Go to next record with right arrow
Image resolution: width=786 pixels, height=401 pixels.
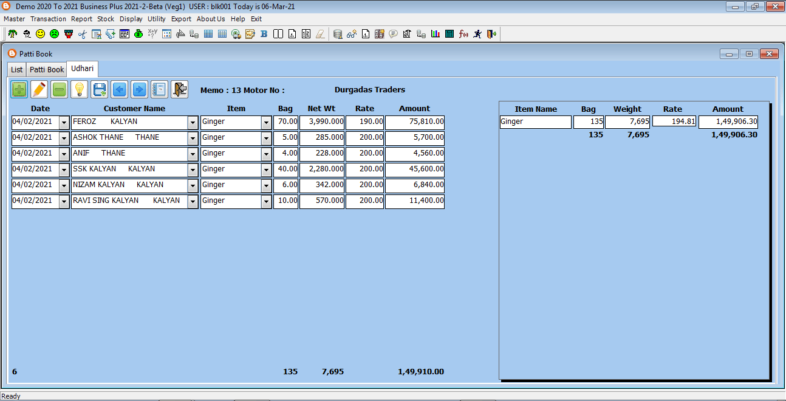point(139,90)
